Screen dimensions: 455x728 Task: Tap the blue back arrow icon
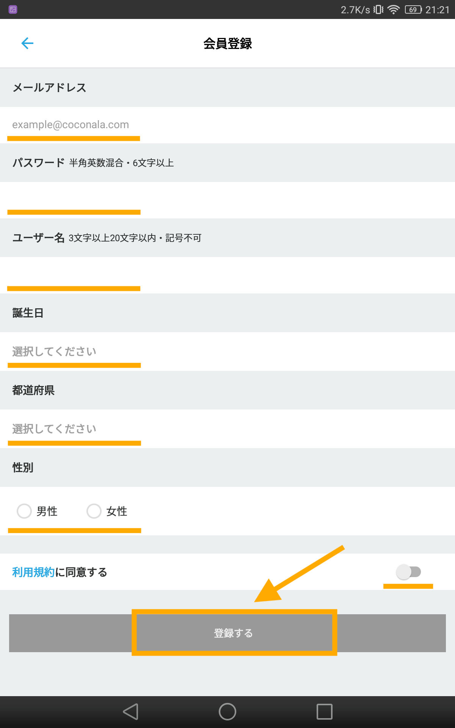coord(27,43)
